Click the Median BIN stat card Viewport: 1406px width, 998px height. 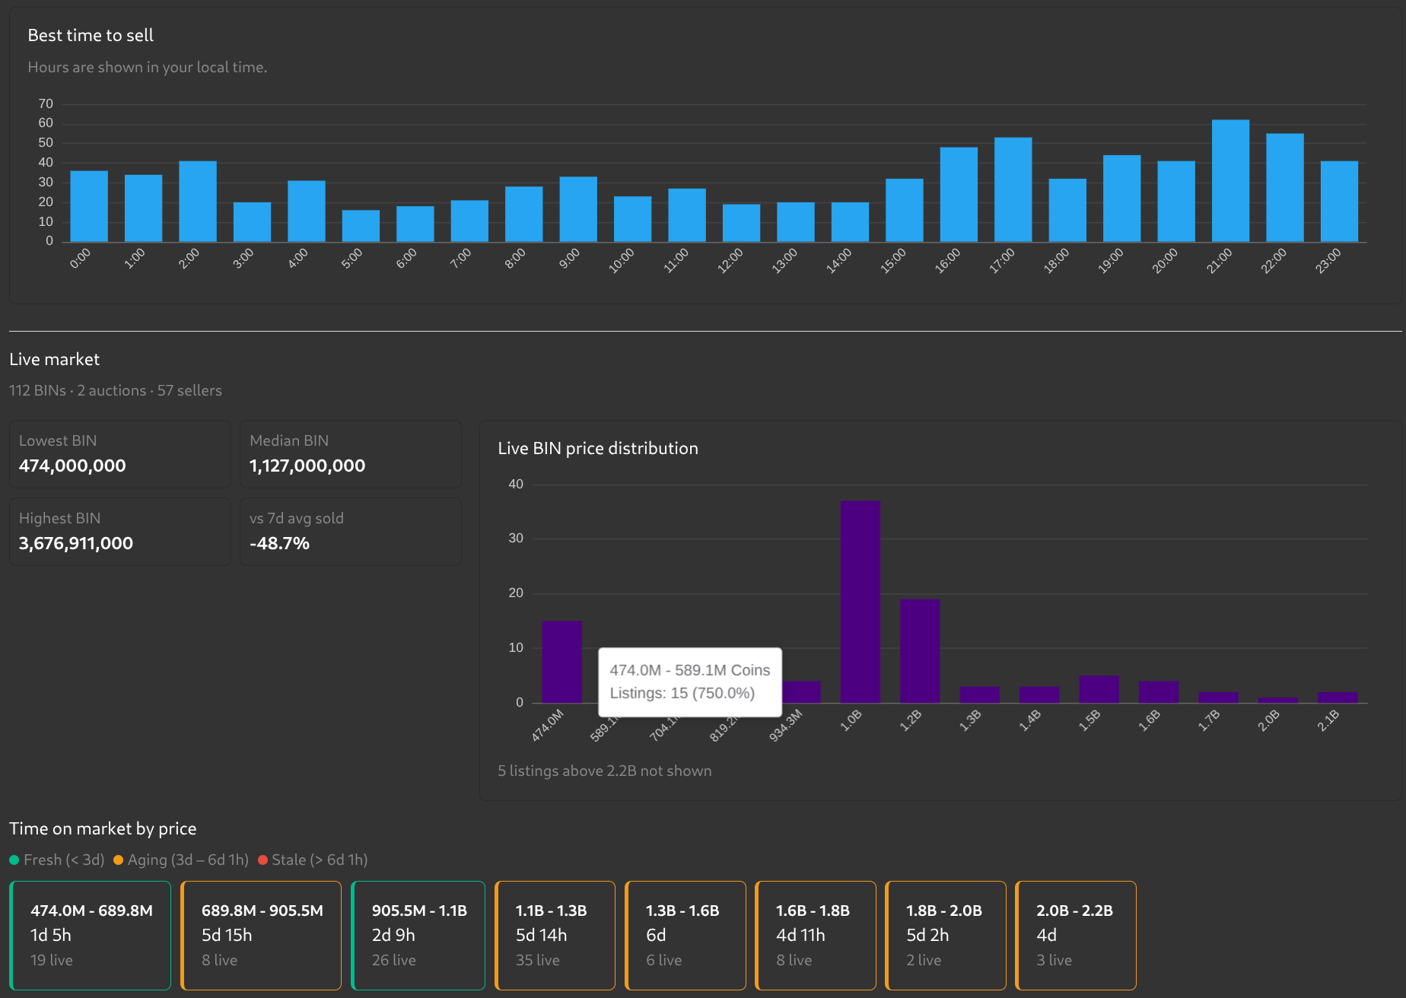[351, 454]
